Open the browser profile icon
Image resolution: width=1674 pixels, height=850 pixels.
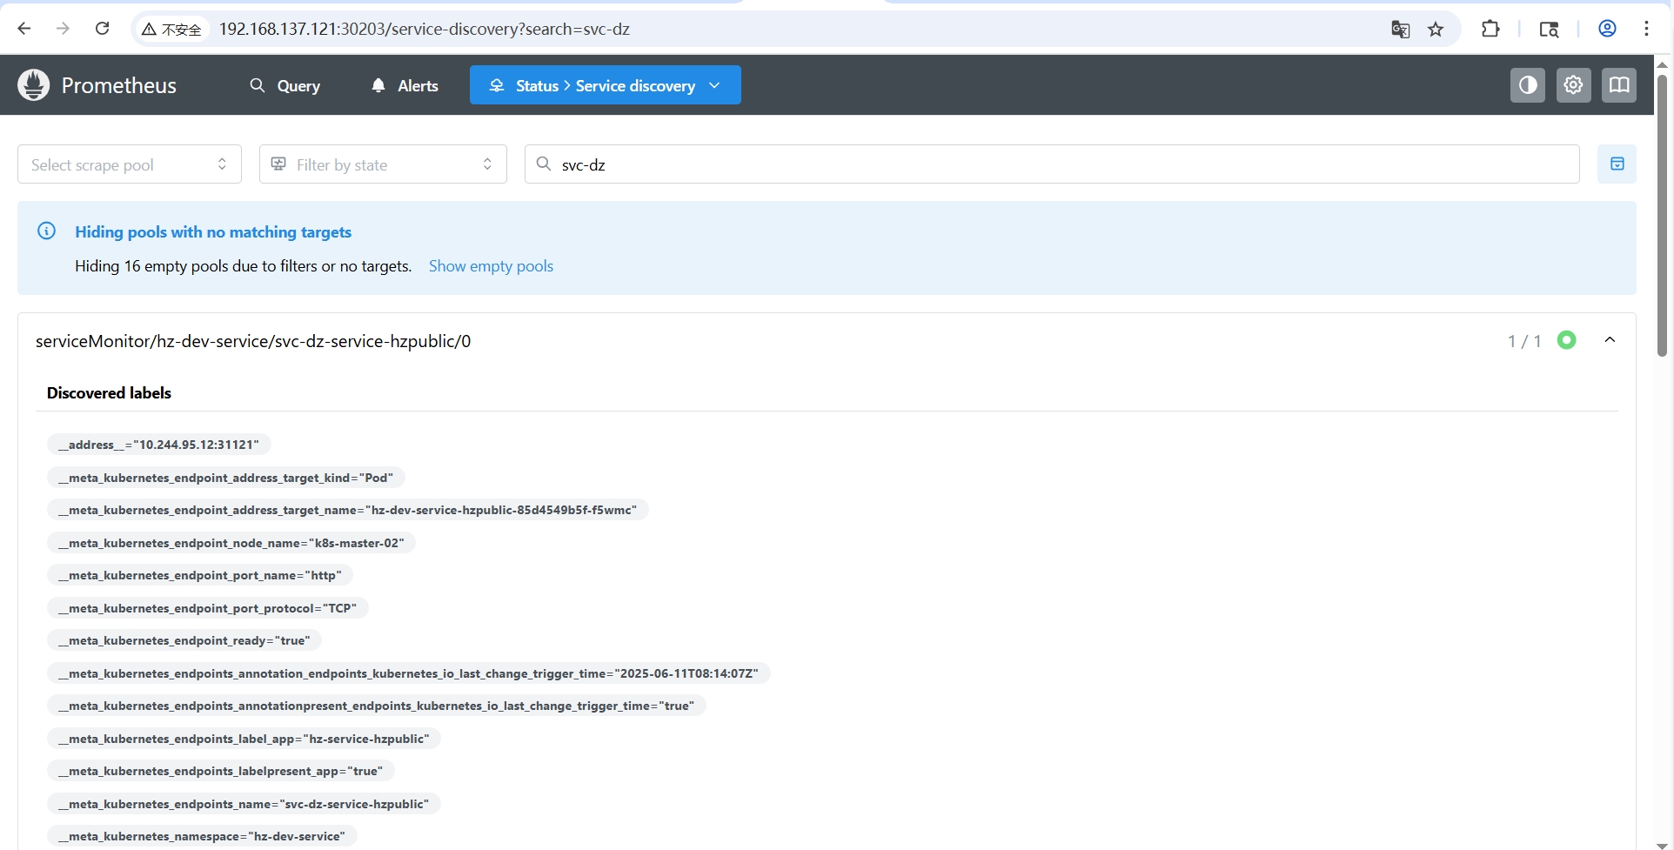tap(1607, 29)
